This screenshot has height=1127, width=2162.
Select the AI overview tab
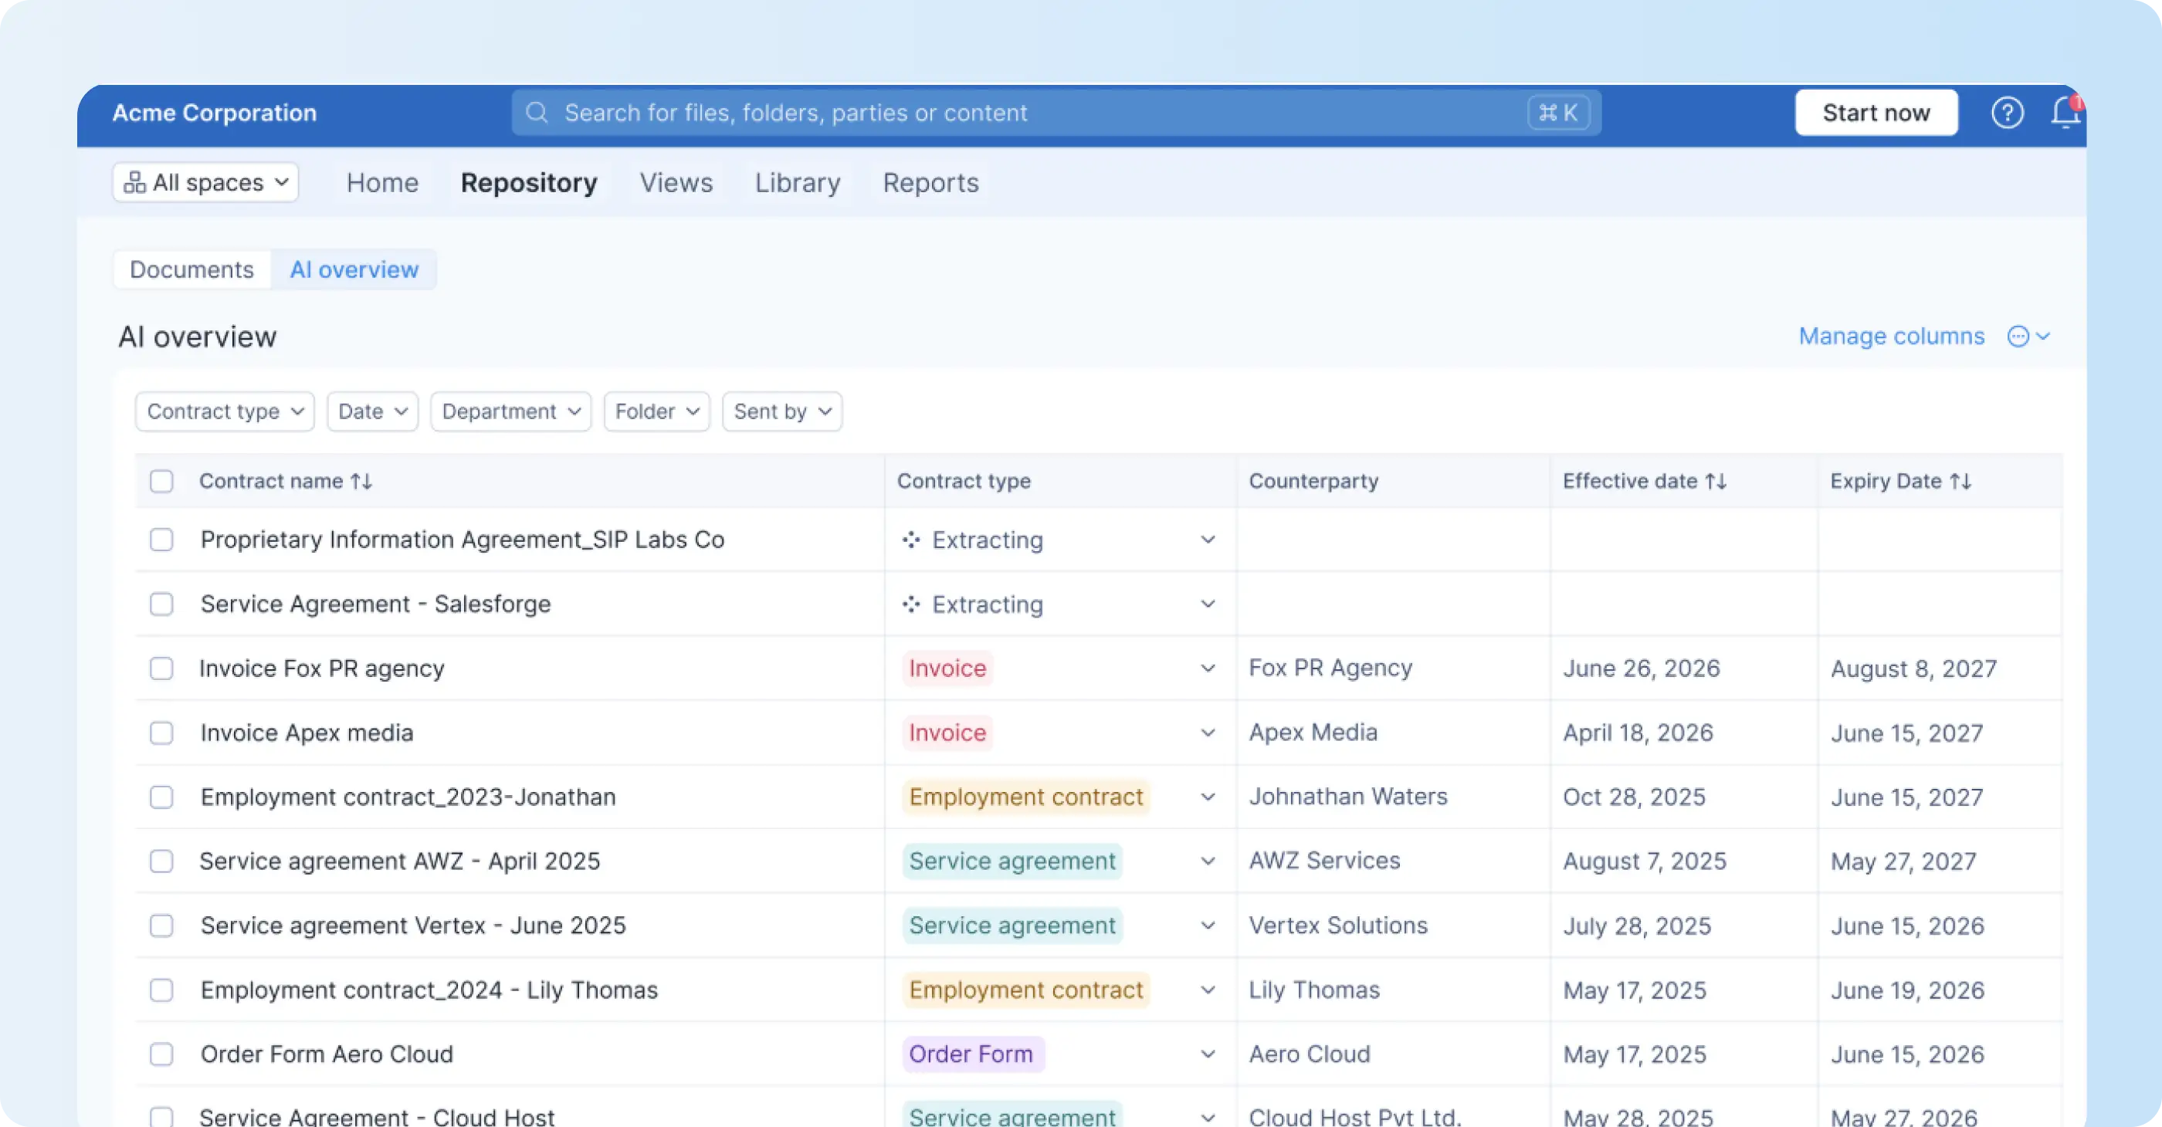(x=354, y=269)
